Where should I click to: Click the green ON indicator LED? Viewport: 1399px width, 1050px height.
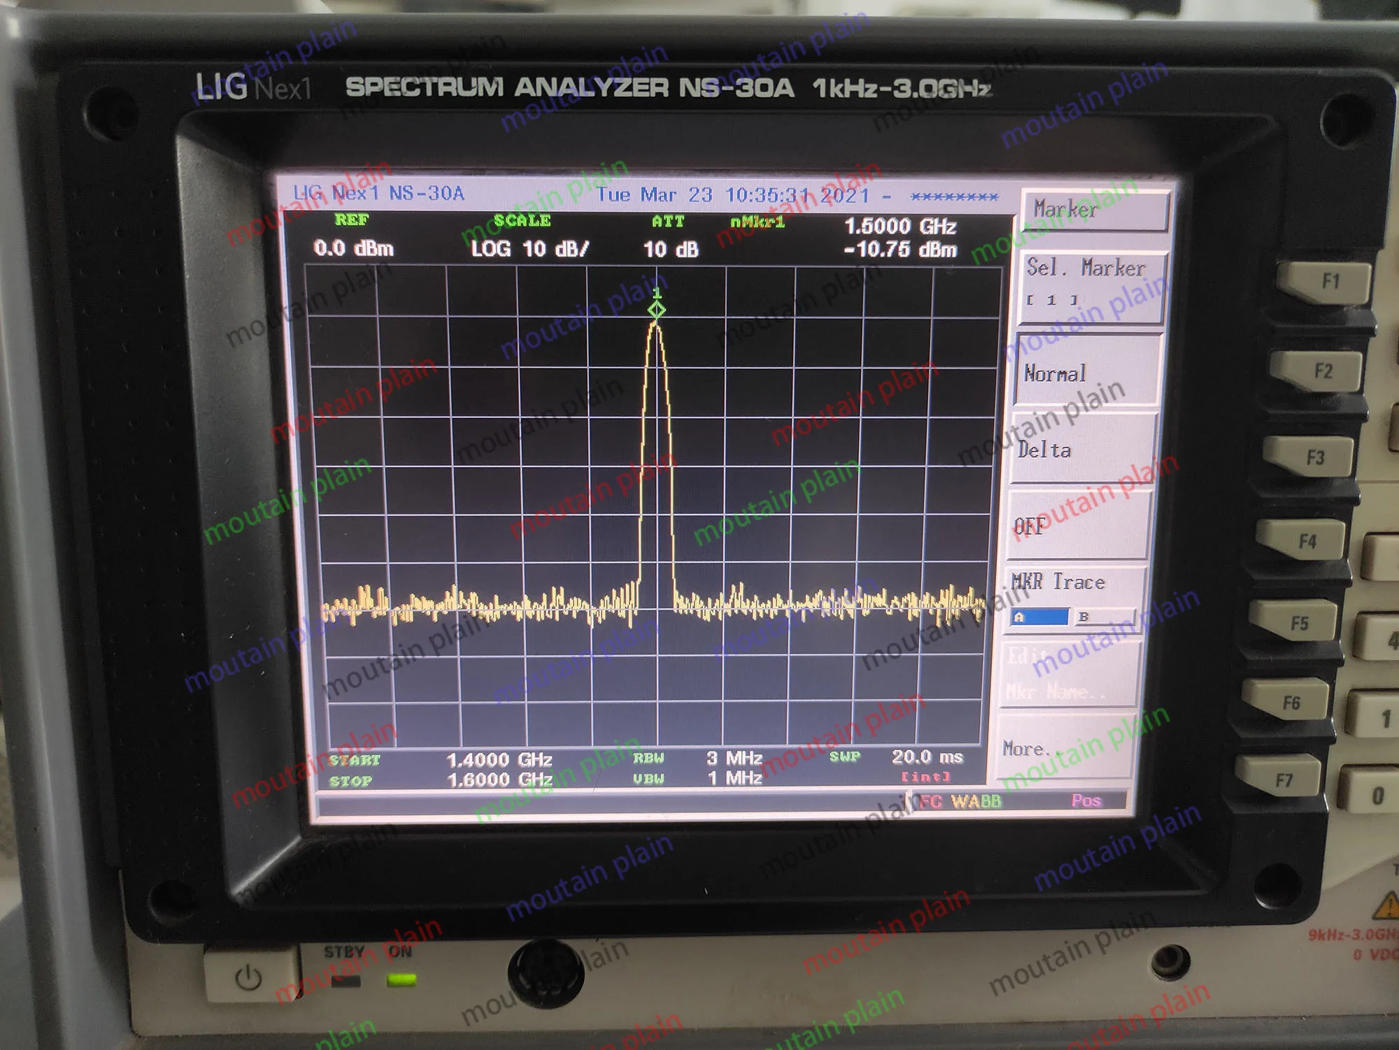pos(402,980)
